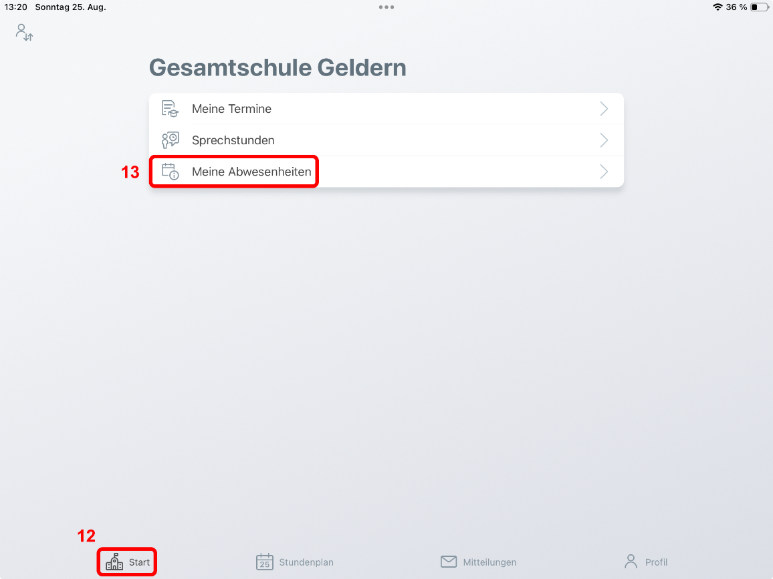Viewport: 773px width, 579px height.
Task: Switch to the Mitteilungen tab
Action: click(x=478, y=562)
